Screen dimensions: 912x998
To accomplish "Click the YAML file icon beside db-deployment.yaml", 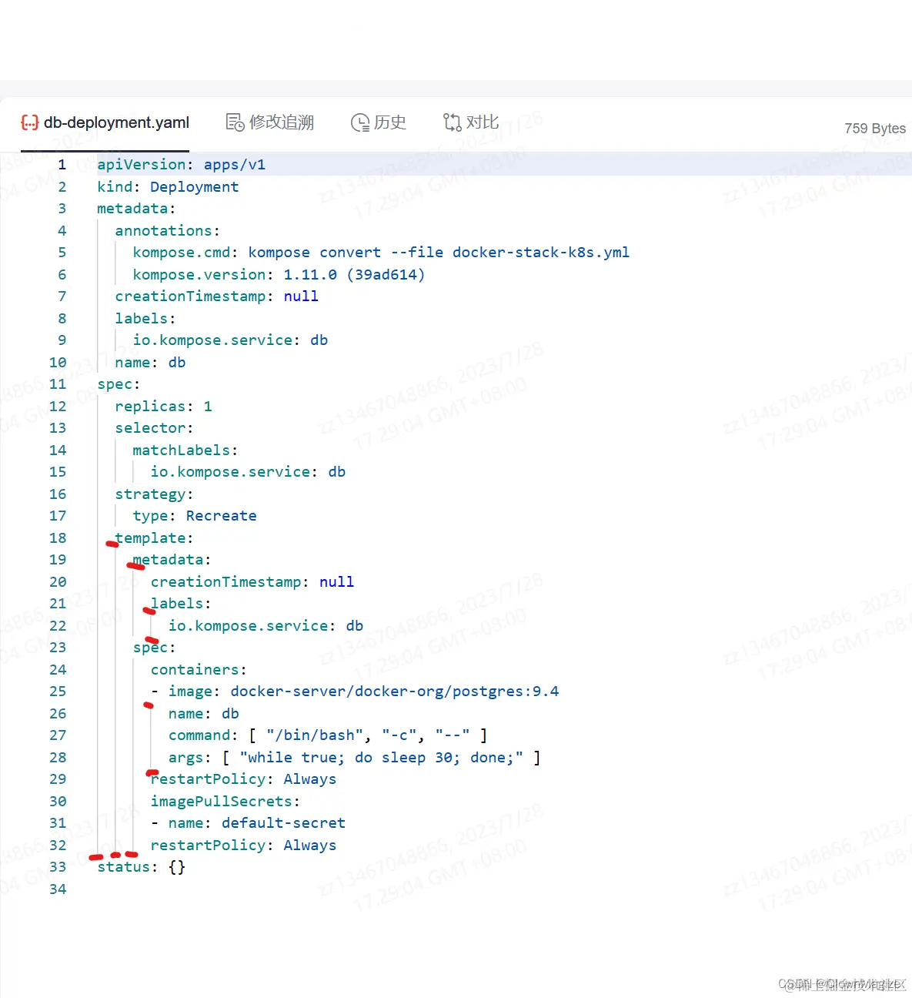I will pyautogui.click(x=29, y=122).
